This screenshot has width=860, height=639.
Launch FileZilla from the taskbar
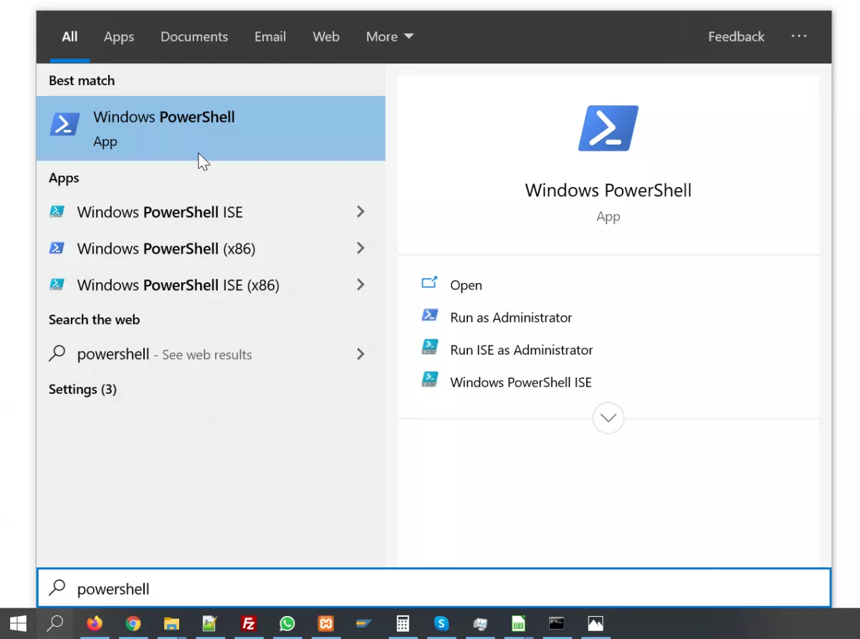click(249, 623)
